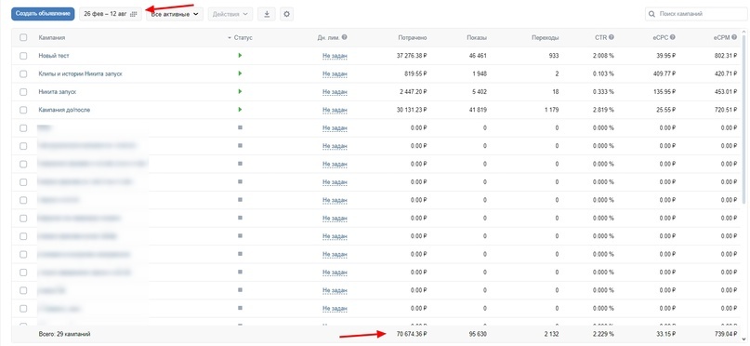750x346 pixels.
Task: Check the box for Новый тест campaign
Action: pyautogui.click(x=23, y=56)
